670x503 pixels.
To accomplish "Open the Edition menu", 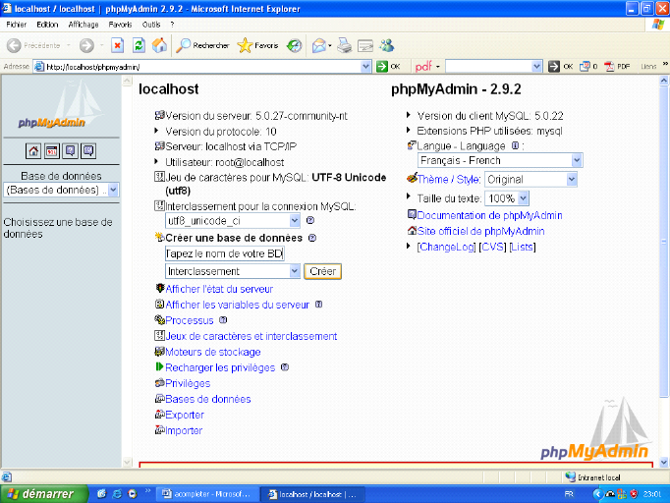I will 47,25.
